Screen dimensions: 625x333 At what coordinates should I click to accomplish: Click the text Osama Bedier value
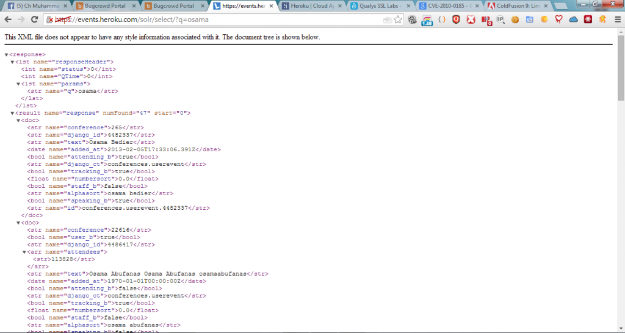(111, 142)
